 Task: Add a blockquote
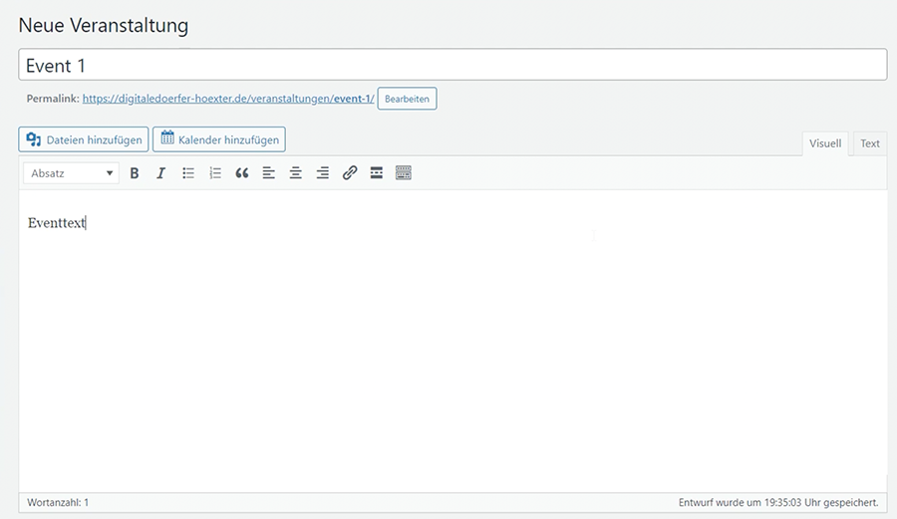pyautogui.click(x=242, y=173)
